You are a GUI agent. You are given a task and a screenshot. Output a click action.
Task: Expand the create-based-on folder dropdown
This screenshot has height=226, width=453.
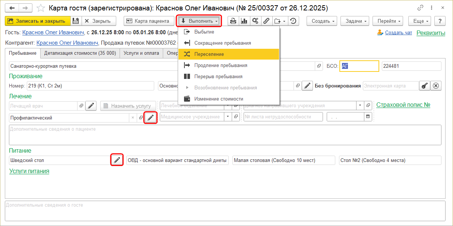[x=280, y=21]
